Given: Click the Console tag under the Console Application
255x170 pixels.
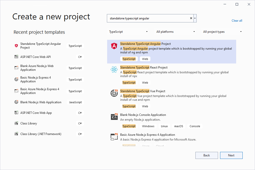Looking at the screenshot, I should coord(195,126).
